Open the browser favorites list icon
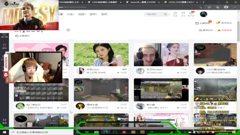The width and height of the screenshot is (240, 135). tap(209, 7)
